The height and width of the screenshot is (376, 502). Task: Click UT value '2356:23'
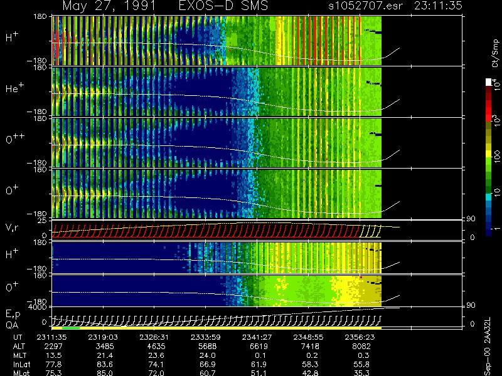360,337
